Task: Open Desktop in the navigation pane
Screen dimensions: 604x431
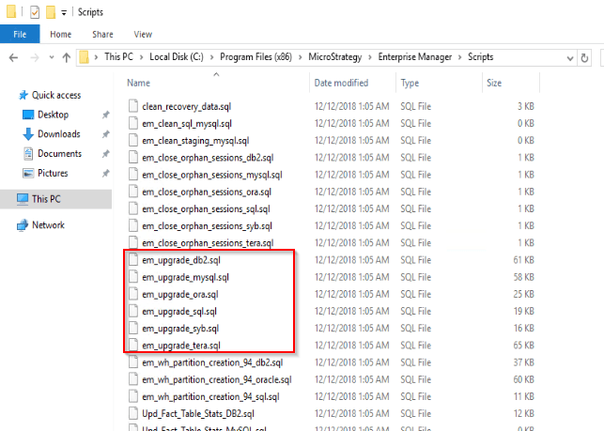Action: click(53, 115)
